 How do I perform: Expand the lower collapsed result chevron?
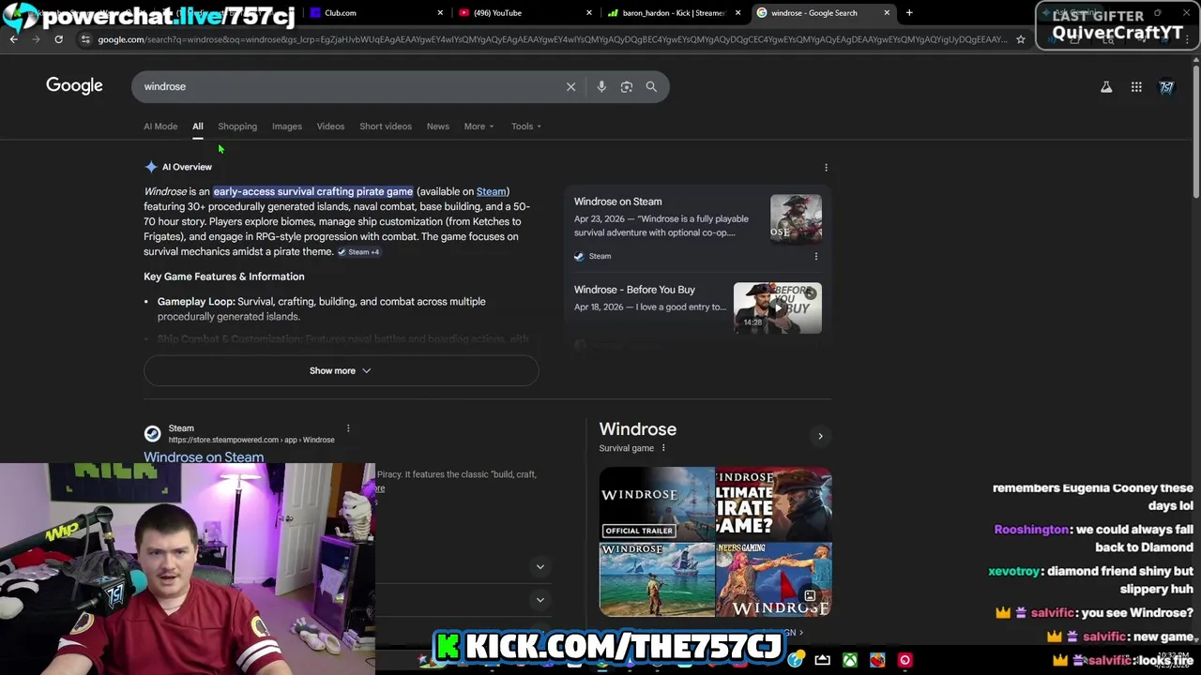[540, 600]
